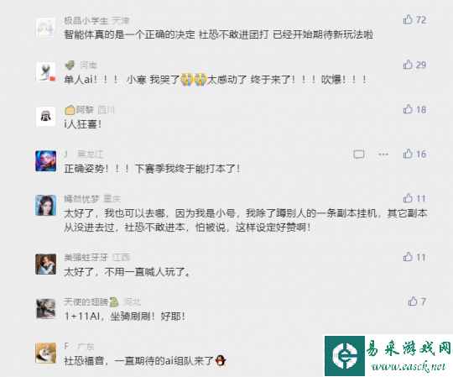
Task: Open the www.easck.net watermark link
Action: tap(409, 367)
